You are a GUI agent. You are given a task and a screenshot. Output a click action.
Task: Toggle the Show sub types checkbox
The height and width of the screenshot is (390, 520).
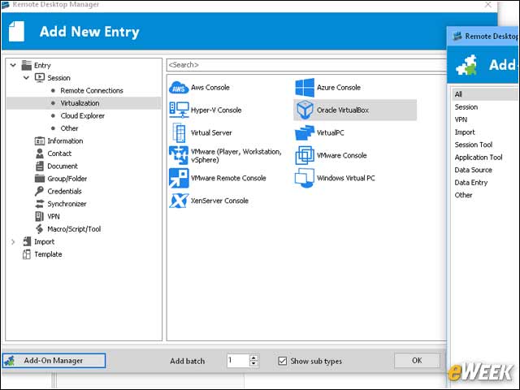(282, 361)
